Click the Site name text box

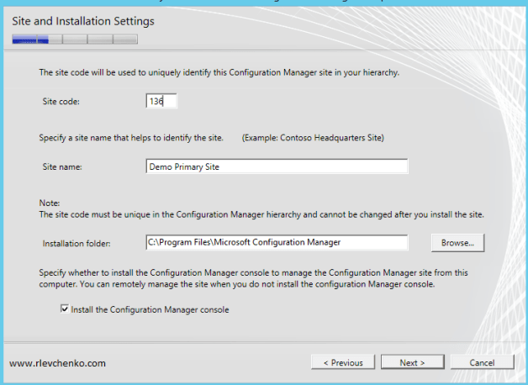click(276, 166)
